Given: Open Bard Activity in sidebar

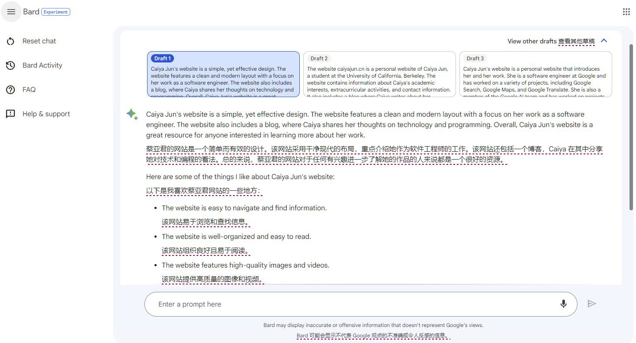Looking at the screenshot, I should 42,65.
